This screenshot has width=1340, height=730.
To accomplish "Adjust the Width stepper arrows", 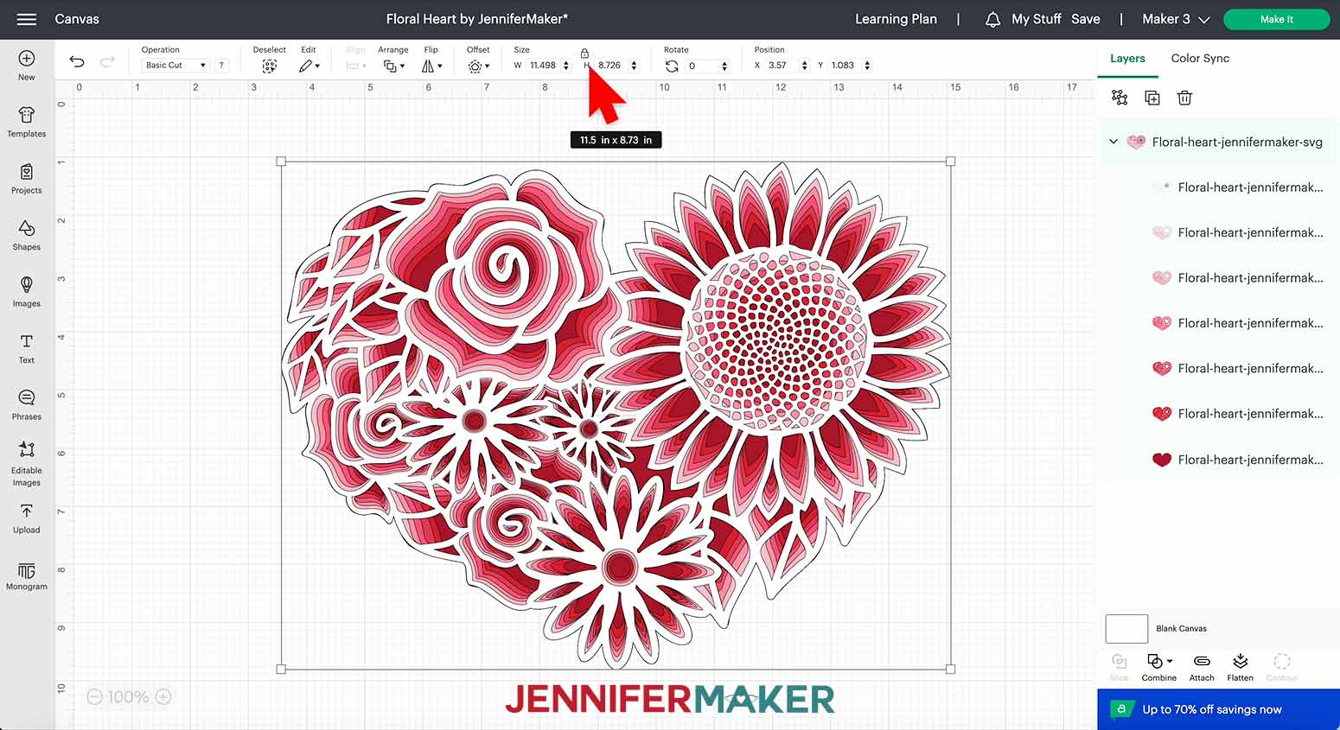I will coord(566,65).
